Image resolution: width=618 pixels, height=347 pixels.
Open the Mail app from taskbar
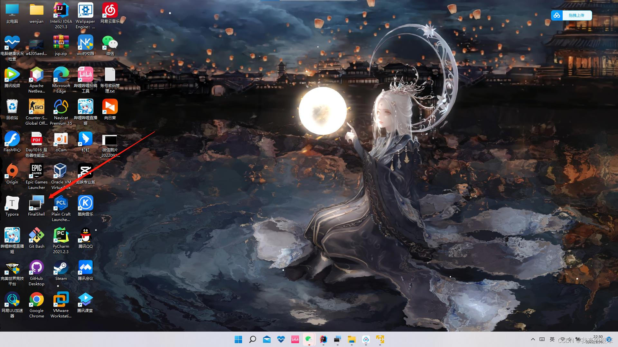coord(267,339)
